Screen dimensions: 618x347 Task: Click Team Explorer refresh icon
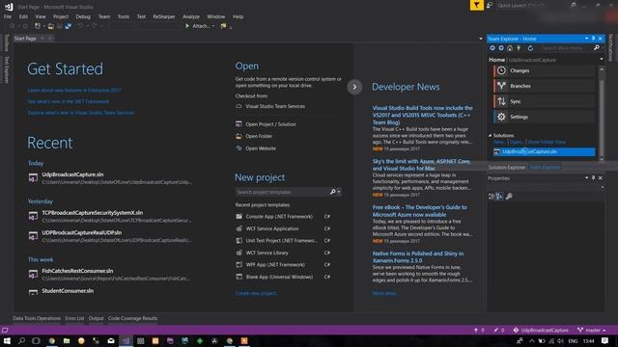(530, 48)
